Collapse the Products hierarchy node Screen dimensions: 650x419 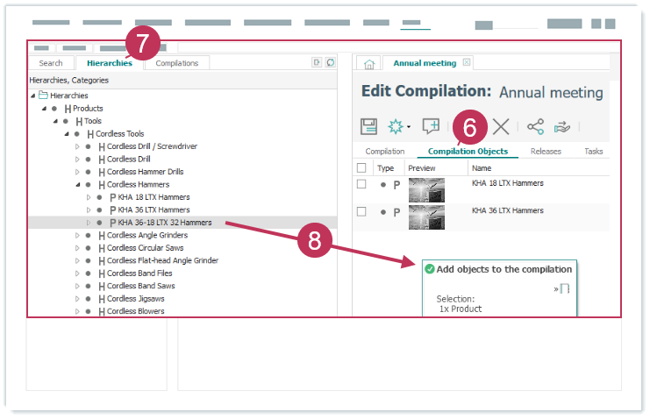(x=44, y=109)
